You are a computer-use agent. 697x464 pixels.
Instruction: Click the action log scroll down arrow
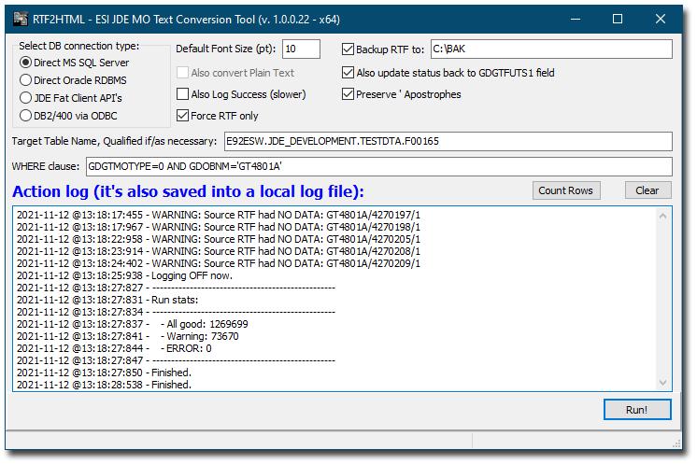point(662,383)
